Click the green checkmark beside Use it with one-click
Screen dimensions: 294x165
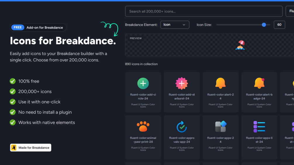(x=13, y=102)
